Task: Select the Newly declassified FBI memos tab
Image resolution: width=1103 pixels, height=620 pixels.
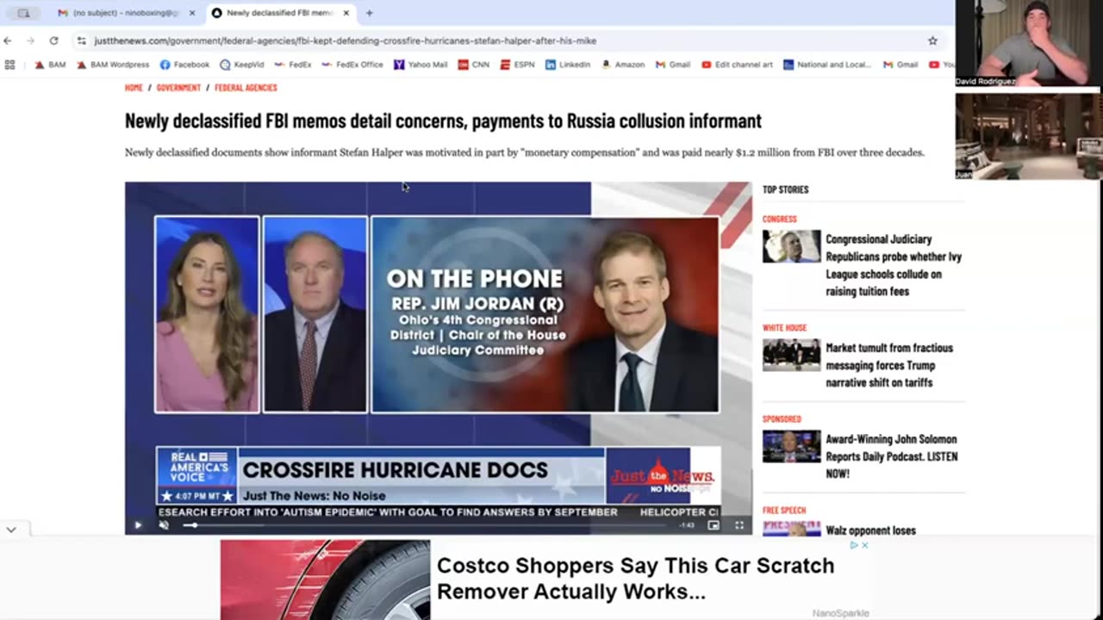Action: click(280, 13)
